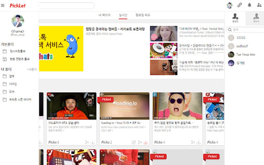Select the 실시간 tab
The image size is (264, 165).
pos(123,15)
